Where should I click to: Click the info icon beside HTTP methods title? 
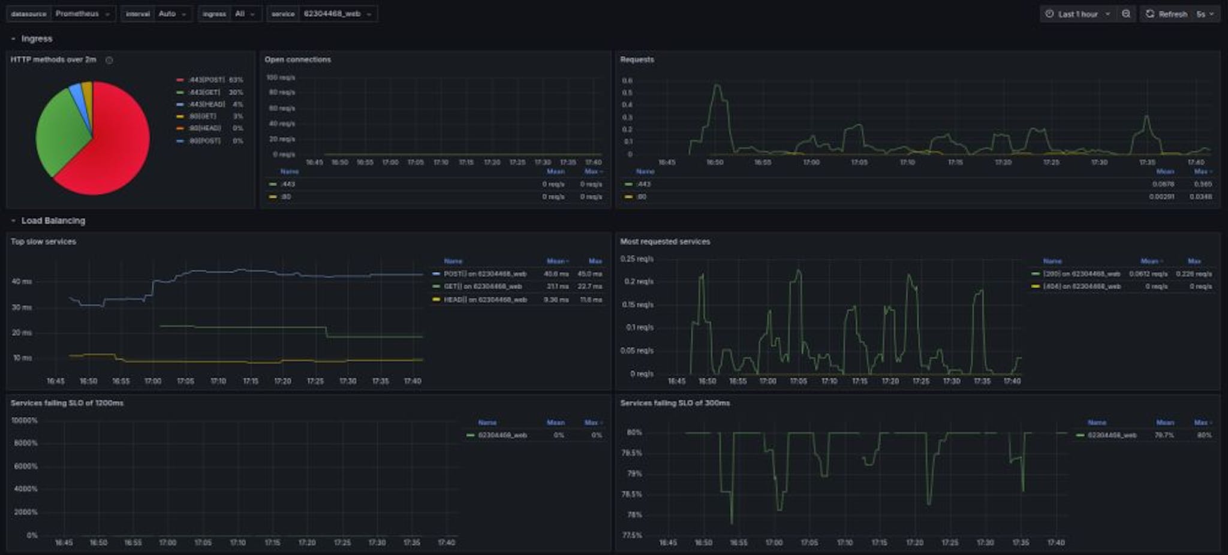click(109, 60)
